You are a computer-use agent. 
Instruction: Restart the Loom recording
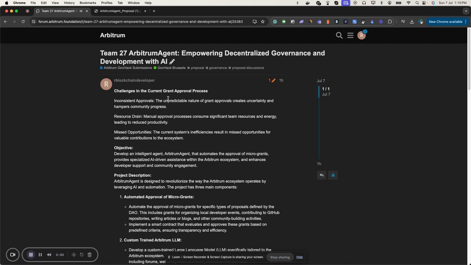82,255
